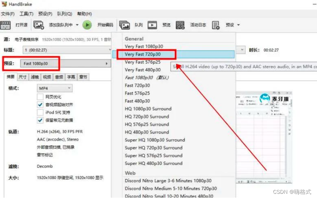Image resolution: width=317 pixels, height=198 pixels.
Task: Open the 帮助(H) menu
Action: tap(84, 14)
